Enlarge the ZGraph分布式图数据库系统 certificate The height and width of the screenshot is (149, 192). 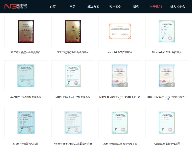pos(26,76)
